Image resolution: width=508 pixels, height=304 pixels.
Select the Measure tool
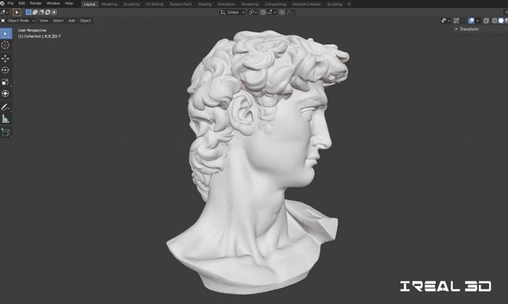coord(5,119)
